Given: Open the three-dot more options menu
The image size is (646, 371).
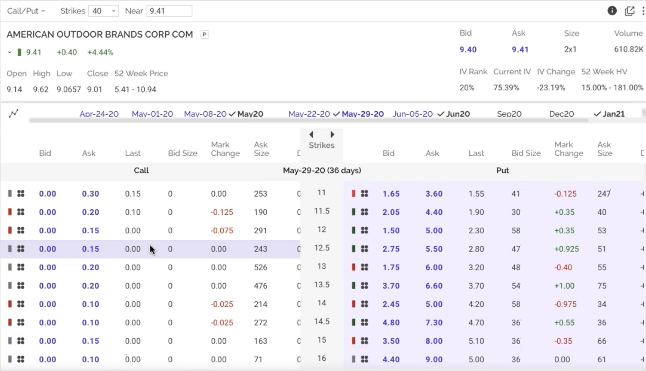Looking at the screenshot, I should [643, 11].
